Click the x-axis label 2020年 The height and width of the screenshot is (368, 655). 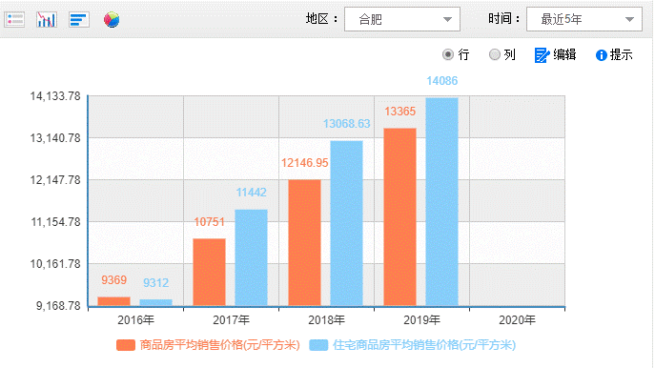(x=517, y=320)
